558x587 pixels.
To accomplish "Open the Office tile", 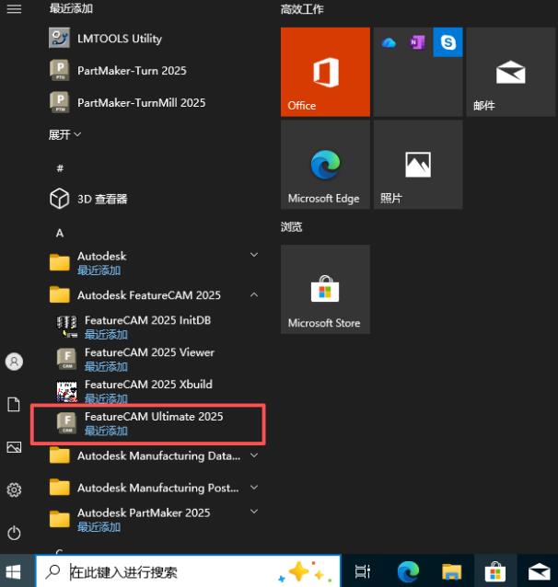I will click(x=325, y=72).
